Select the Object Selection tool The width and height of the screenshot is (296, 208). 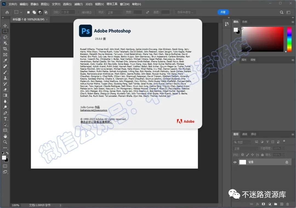point(5,43)
